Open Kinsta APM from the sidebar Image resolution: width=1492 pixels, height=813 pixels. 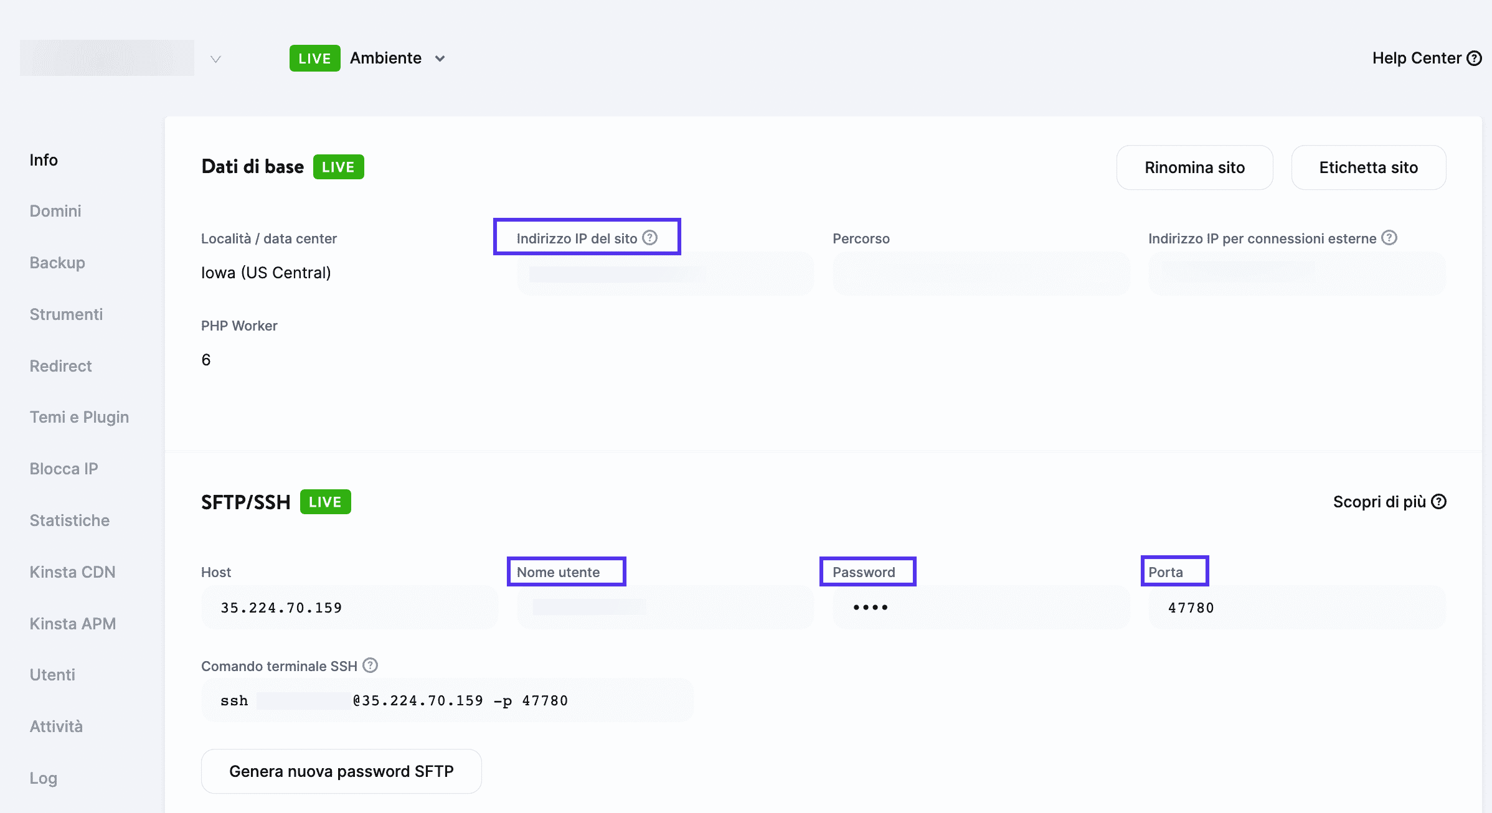(73, 623)
